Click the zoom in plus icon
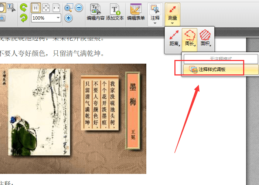The height and width of the screenshot is (185, 259). tap(69, 18)
